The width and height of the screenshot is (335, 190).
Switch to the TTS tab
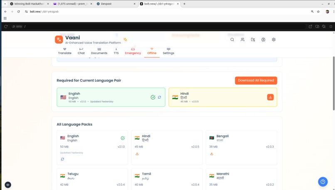pyautogui.click(x=116, y=51)
